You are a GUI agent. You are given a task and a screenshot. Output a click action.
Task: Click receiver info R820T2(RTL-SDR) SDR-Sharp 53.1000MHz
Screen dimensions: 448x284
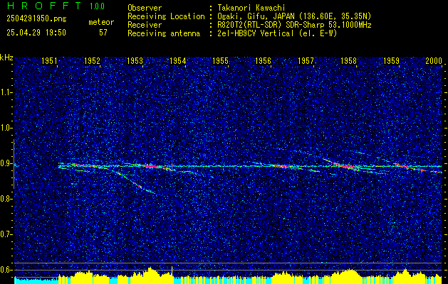(294, 25)
